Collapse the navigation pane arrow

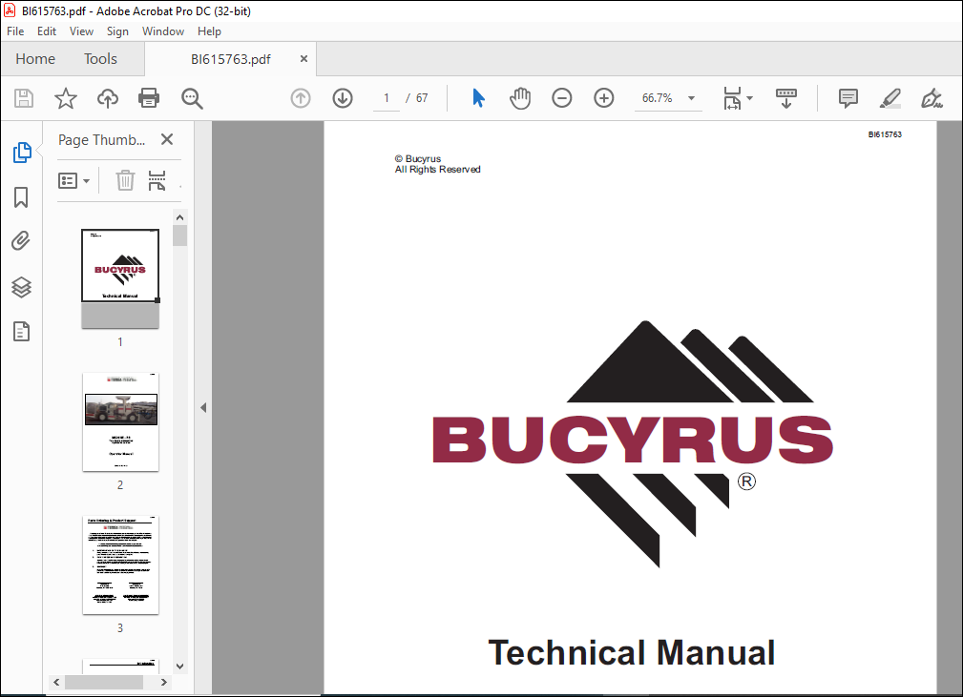(x=203, y=407)
